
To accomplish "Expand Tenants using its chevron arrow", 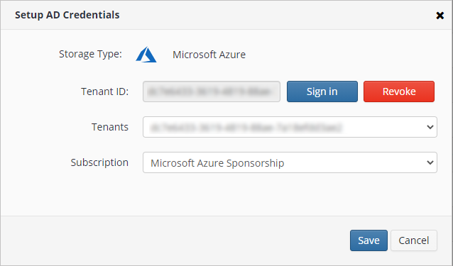I will tap(430, 127).
